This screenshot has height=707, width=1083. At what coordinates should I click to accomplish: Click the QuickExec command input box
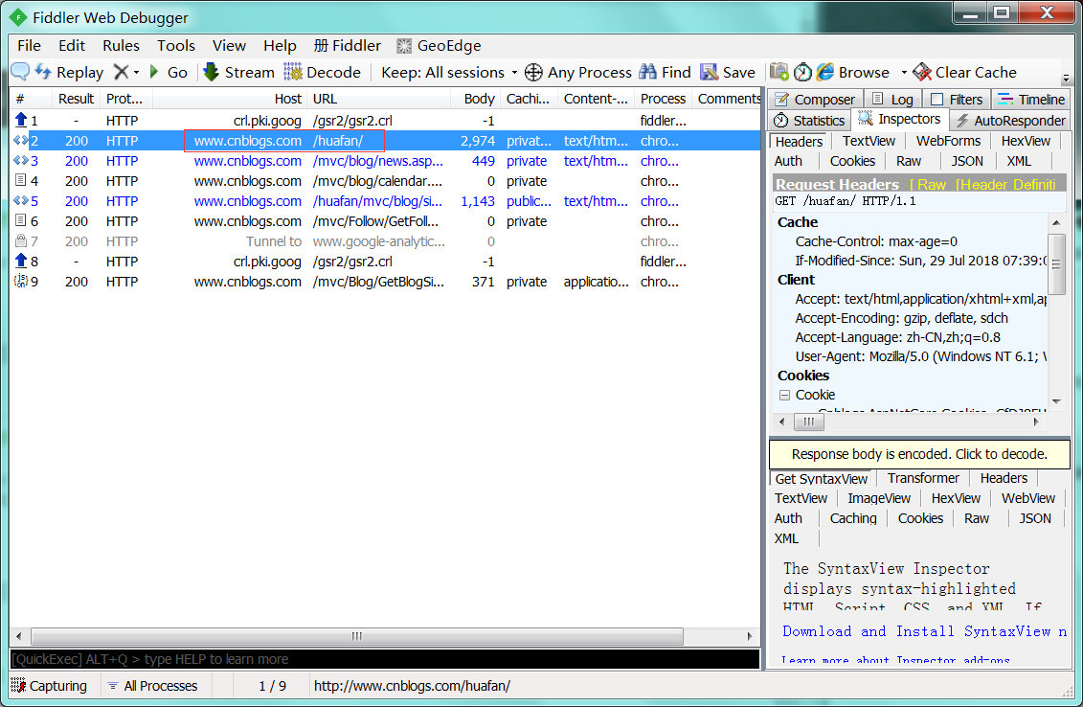(385, 659)
